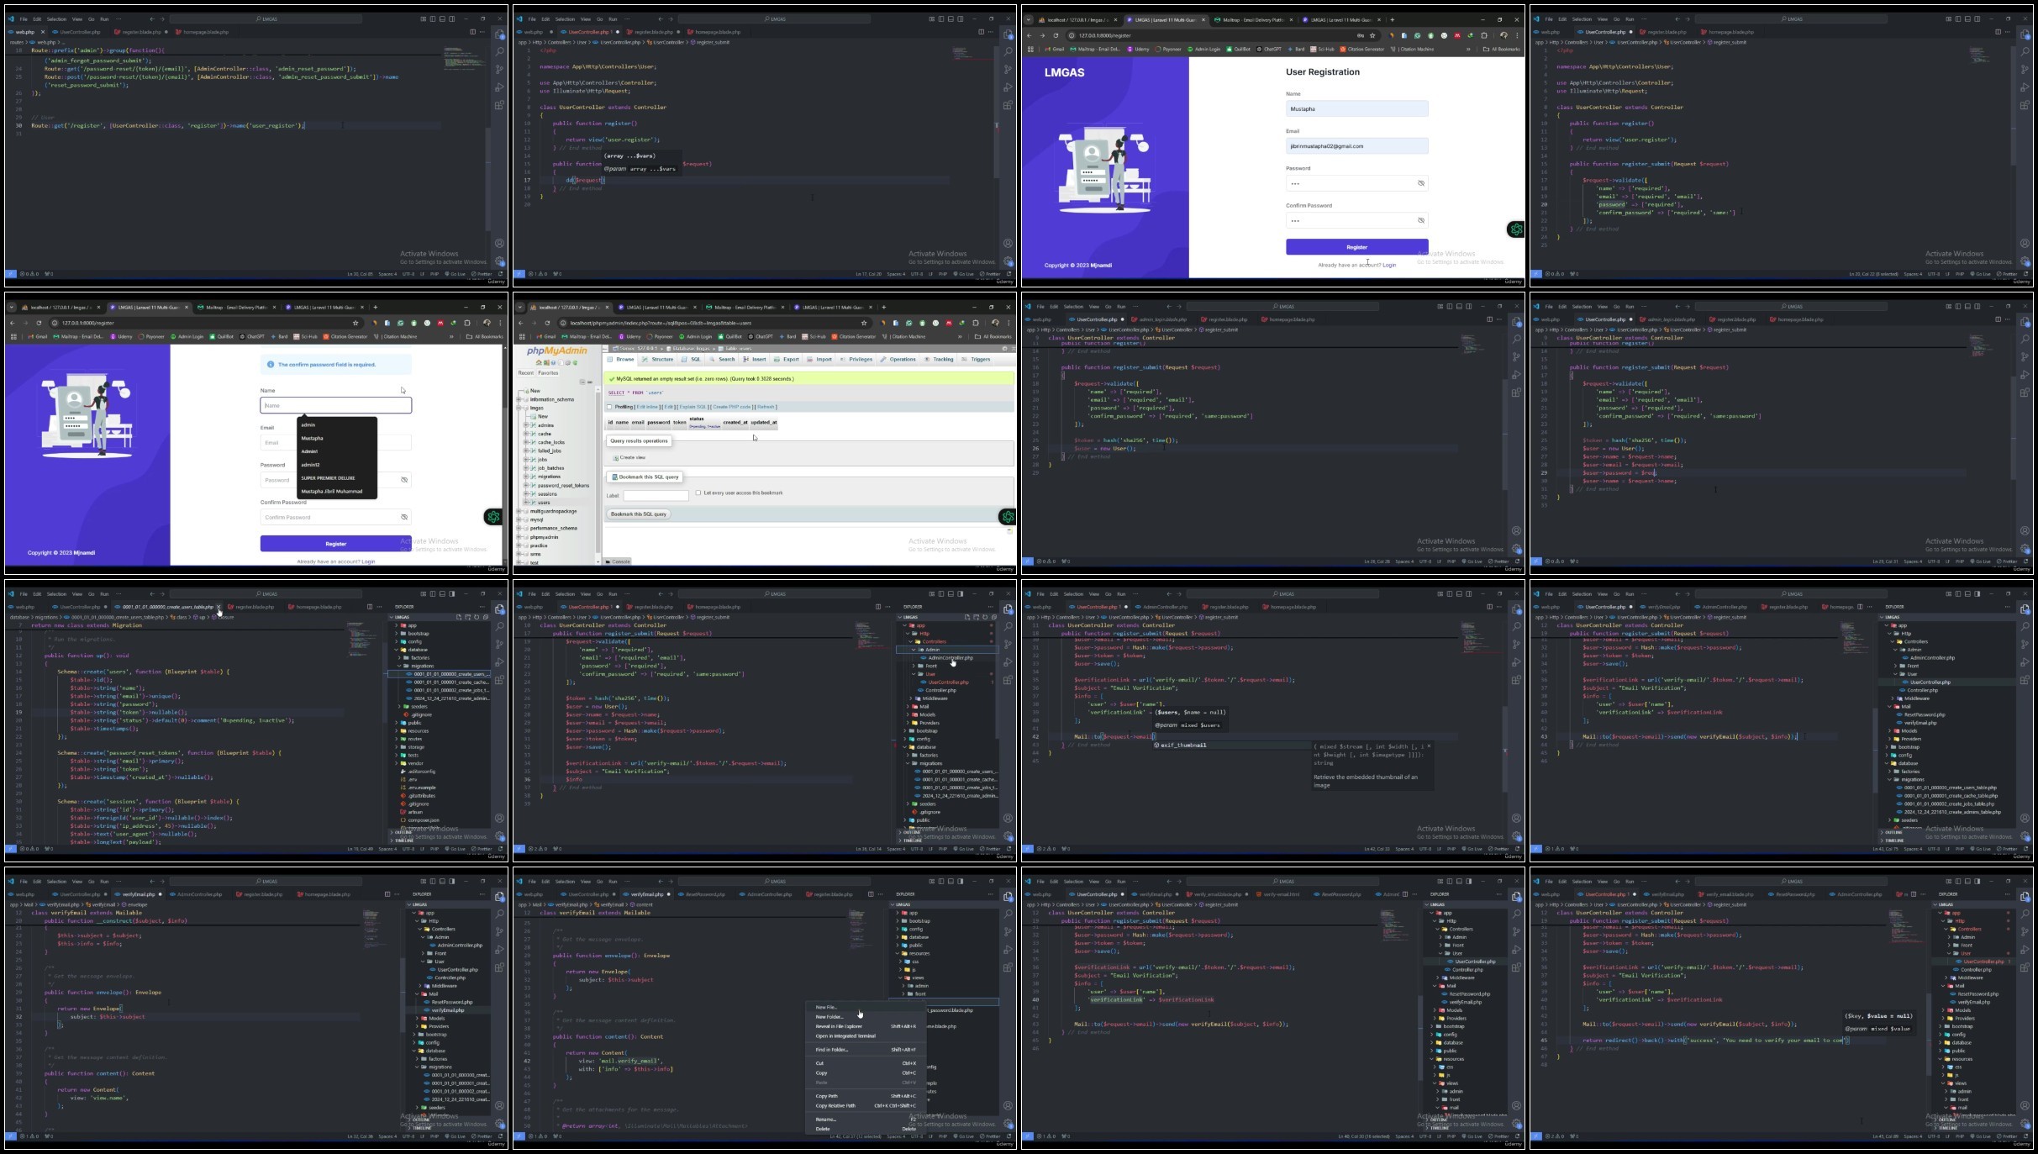Click the green ChatGPT floating icon on the filled Mustapha form
The height and width of the screenshot is (1154, 2038).
point(1515,229)
